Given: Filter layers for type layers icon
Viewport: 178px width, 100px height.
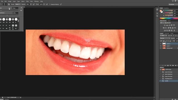Looking at the screenshot, I should (174, 36).
